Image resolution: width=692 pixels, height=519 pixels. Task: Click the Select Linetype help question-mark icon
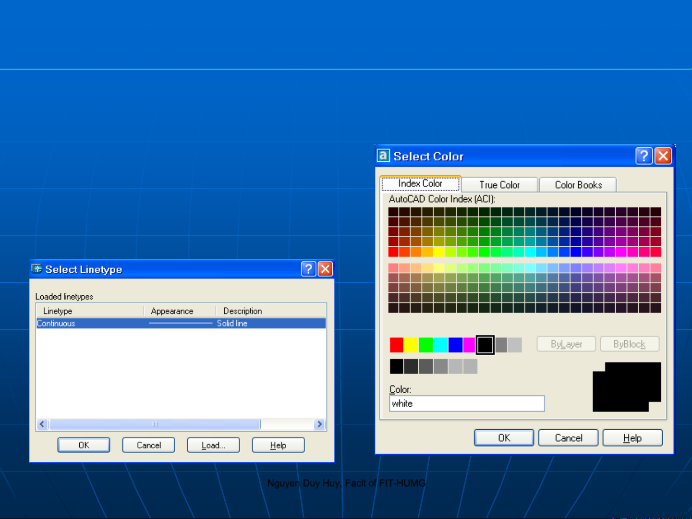tap(308, 269)
